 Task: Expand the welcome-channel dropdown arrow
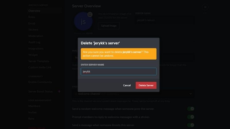pyautogui.click(x=191, y=94)
